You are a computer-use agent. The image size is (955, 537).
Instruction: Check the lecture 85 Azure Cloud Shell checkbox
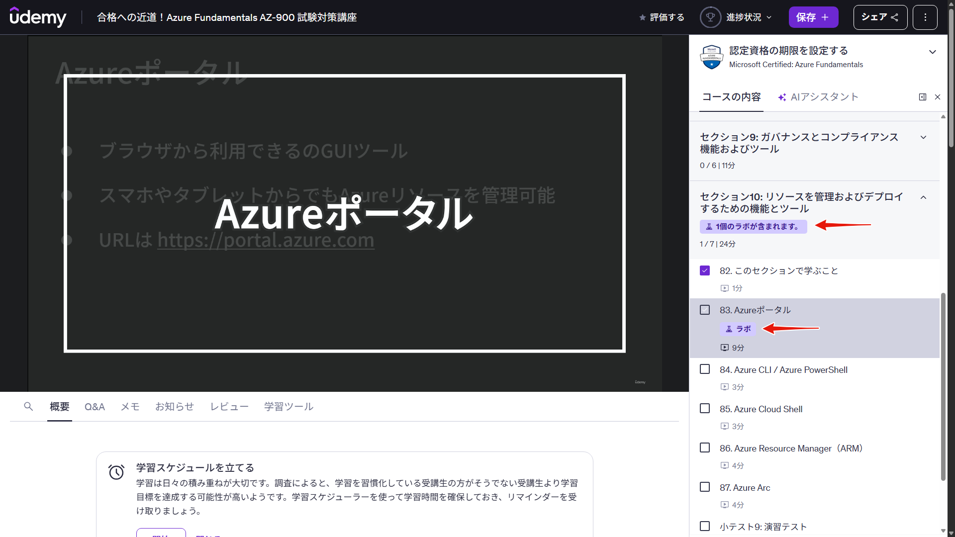(x=705, y=408)
